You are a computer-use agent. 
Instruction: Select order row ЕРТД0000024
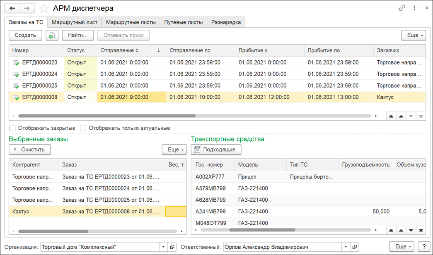pos(40,74)
